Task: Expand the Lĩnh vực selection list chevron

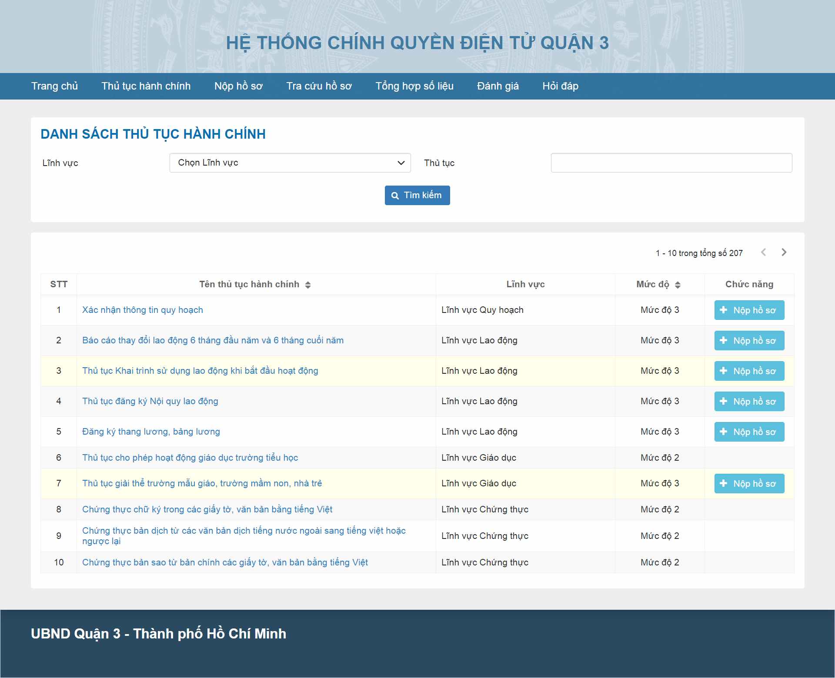Action: pos(401,163)
